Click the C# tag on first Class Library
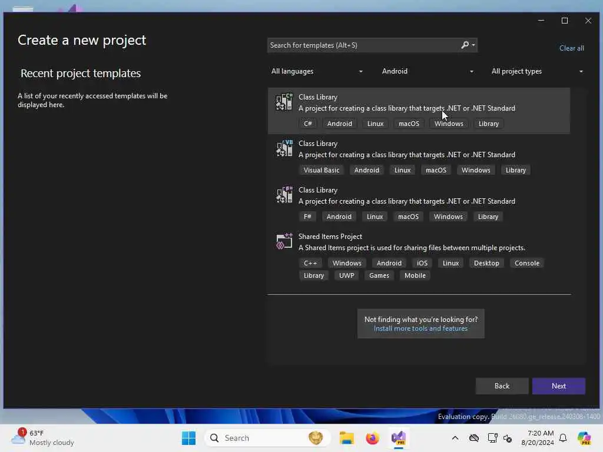 (307, 124)
